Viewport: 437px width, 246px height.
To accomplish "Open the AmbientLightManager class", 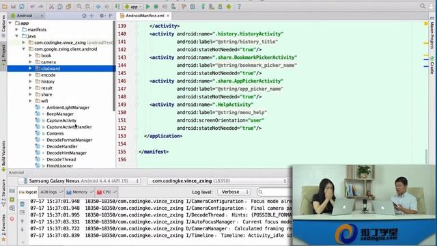I will coord(68,107).
